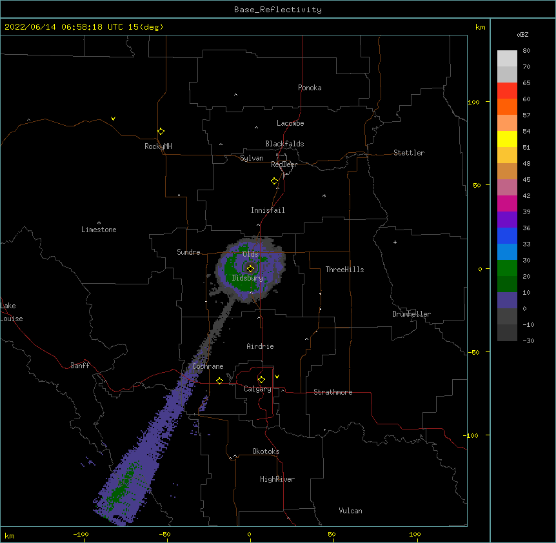Click the Blackfalds city label

click(x=284, y=144)
